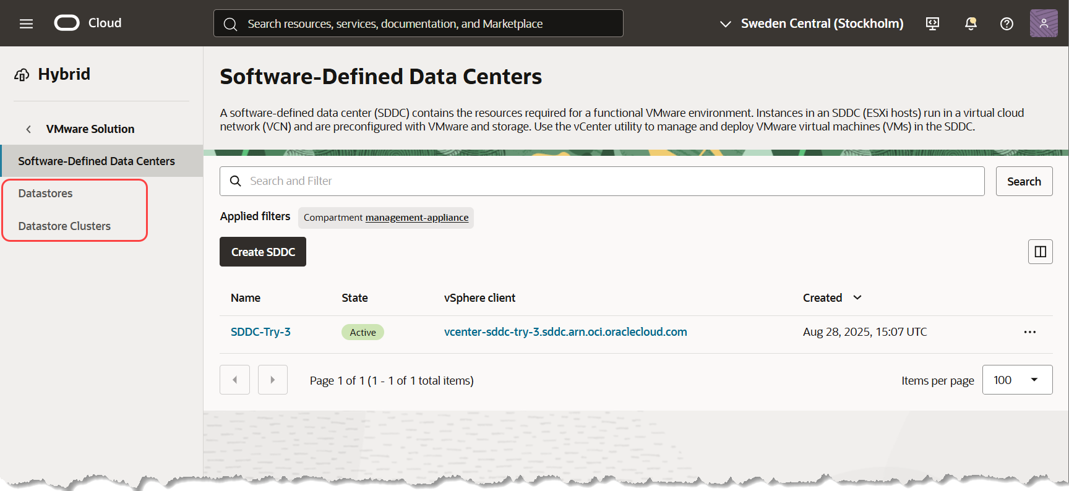
Task: Click the Name column header
Action: pyautogui.click(x=246, y=298)
